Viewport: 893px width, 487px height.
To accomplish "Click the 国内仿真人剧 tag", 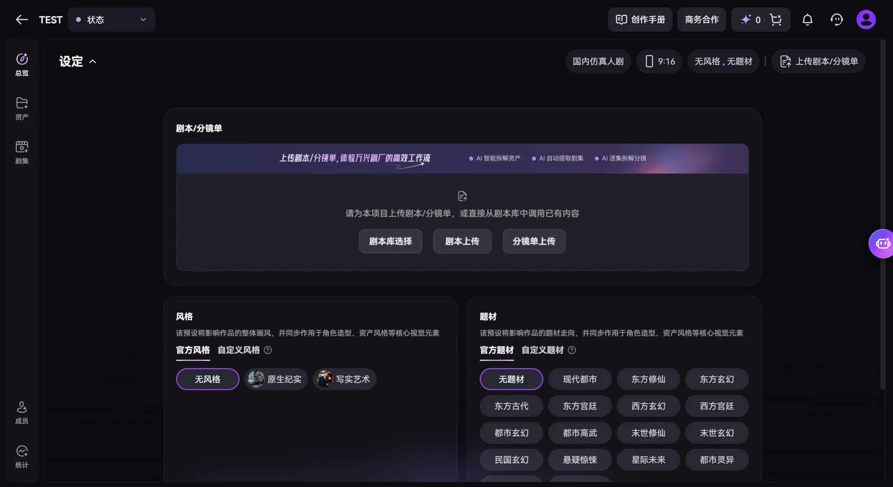I will pos(598,61).
